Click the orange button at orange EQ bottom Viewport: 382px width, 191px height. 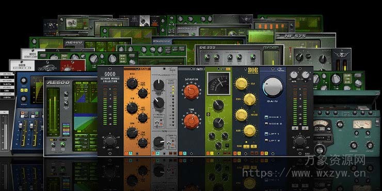pyautogui.click(x=126, y=153)
